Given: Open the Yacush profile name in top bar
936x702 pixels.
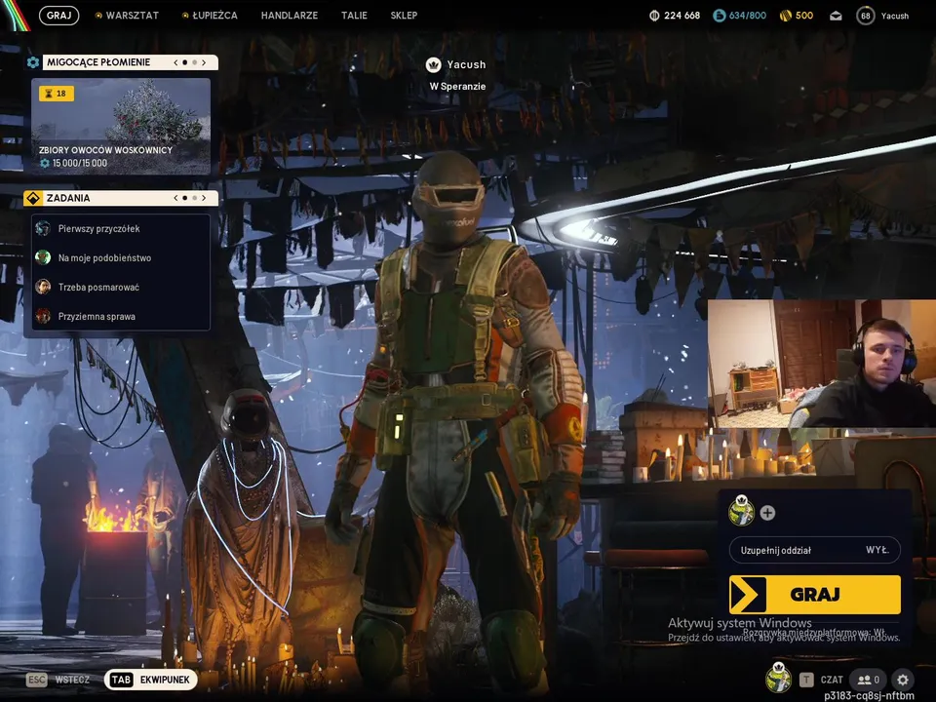Looking at the screenshot, I should [895, 17].
